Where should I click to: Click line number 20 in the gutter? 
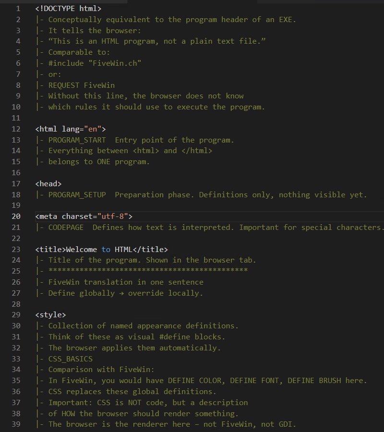tap(16, 216)
